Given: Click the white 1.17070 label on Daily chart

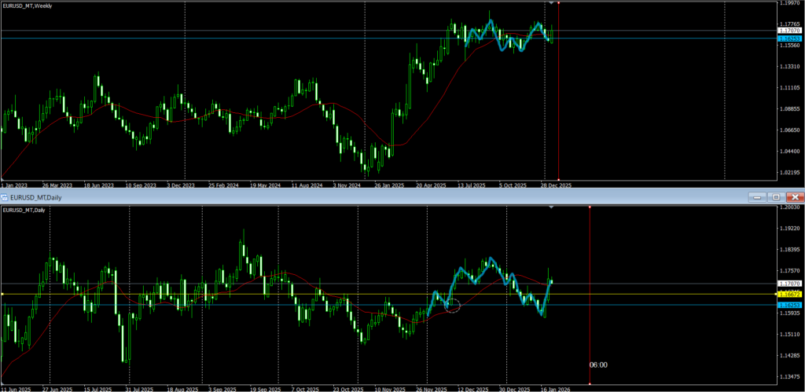Looking at the screenshot, I should pyautogui.click(x=788, y=283).
